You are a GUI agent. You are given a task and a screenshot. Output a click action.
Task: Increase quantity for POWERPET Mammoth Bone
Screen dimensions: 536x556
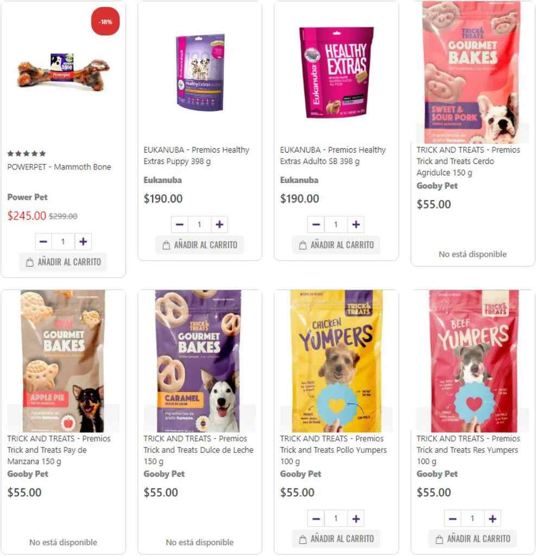(83, 242)
